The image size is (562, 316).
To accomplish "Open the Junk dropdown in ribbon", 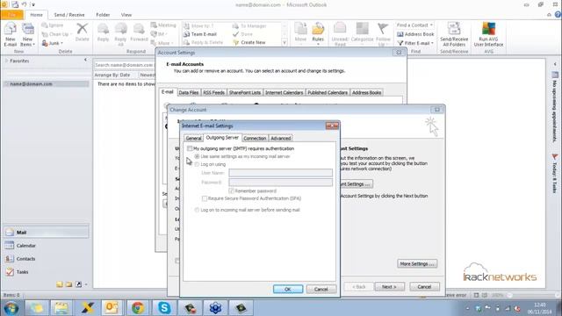I will (53, 43).
